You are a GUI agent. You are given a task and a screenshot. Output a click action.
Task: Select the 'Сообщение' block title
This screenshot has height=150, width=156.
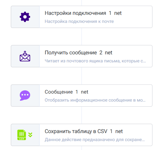[x=59, y=92]
